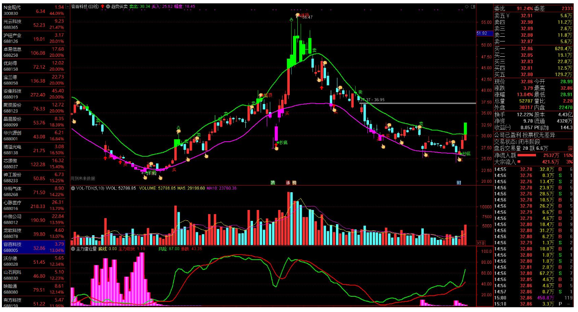Toggle the side panel icon at chart top-right
The height and width of the screenshot is (312, 578).
point(473,7)
